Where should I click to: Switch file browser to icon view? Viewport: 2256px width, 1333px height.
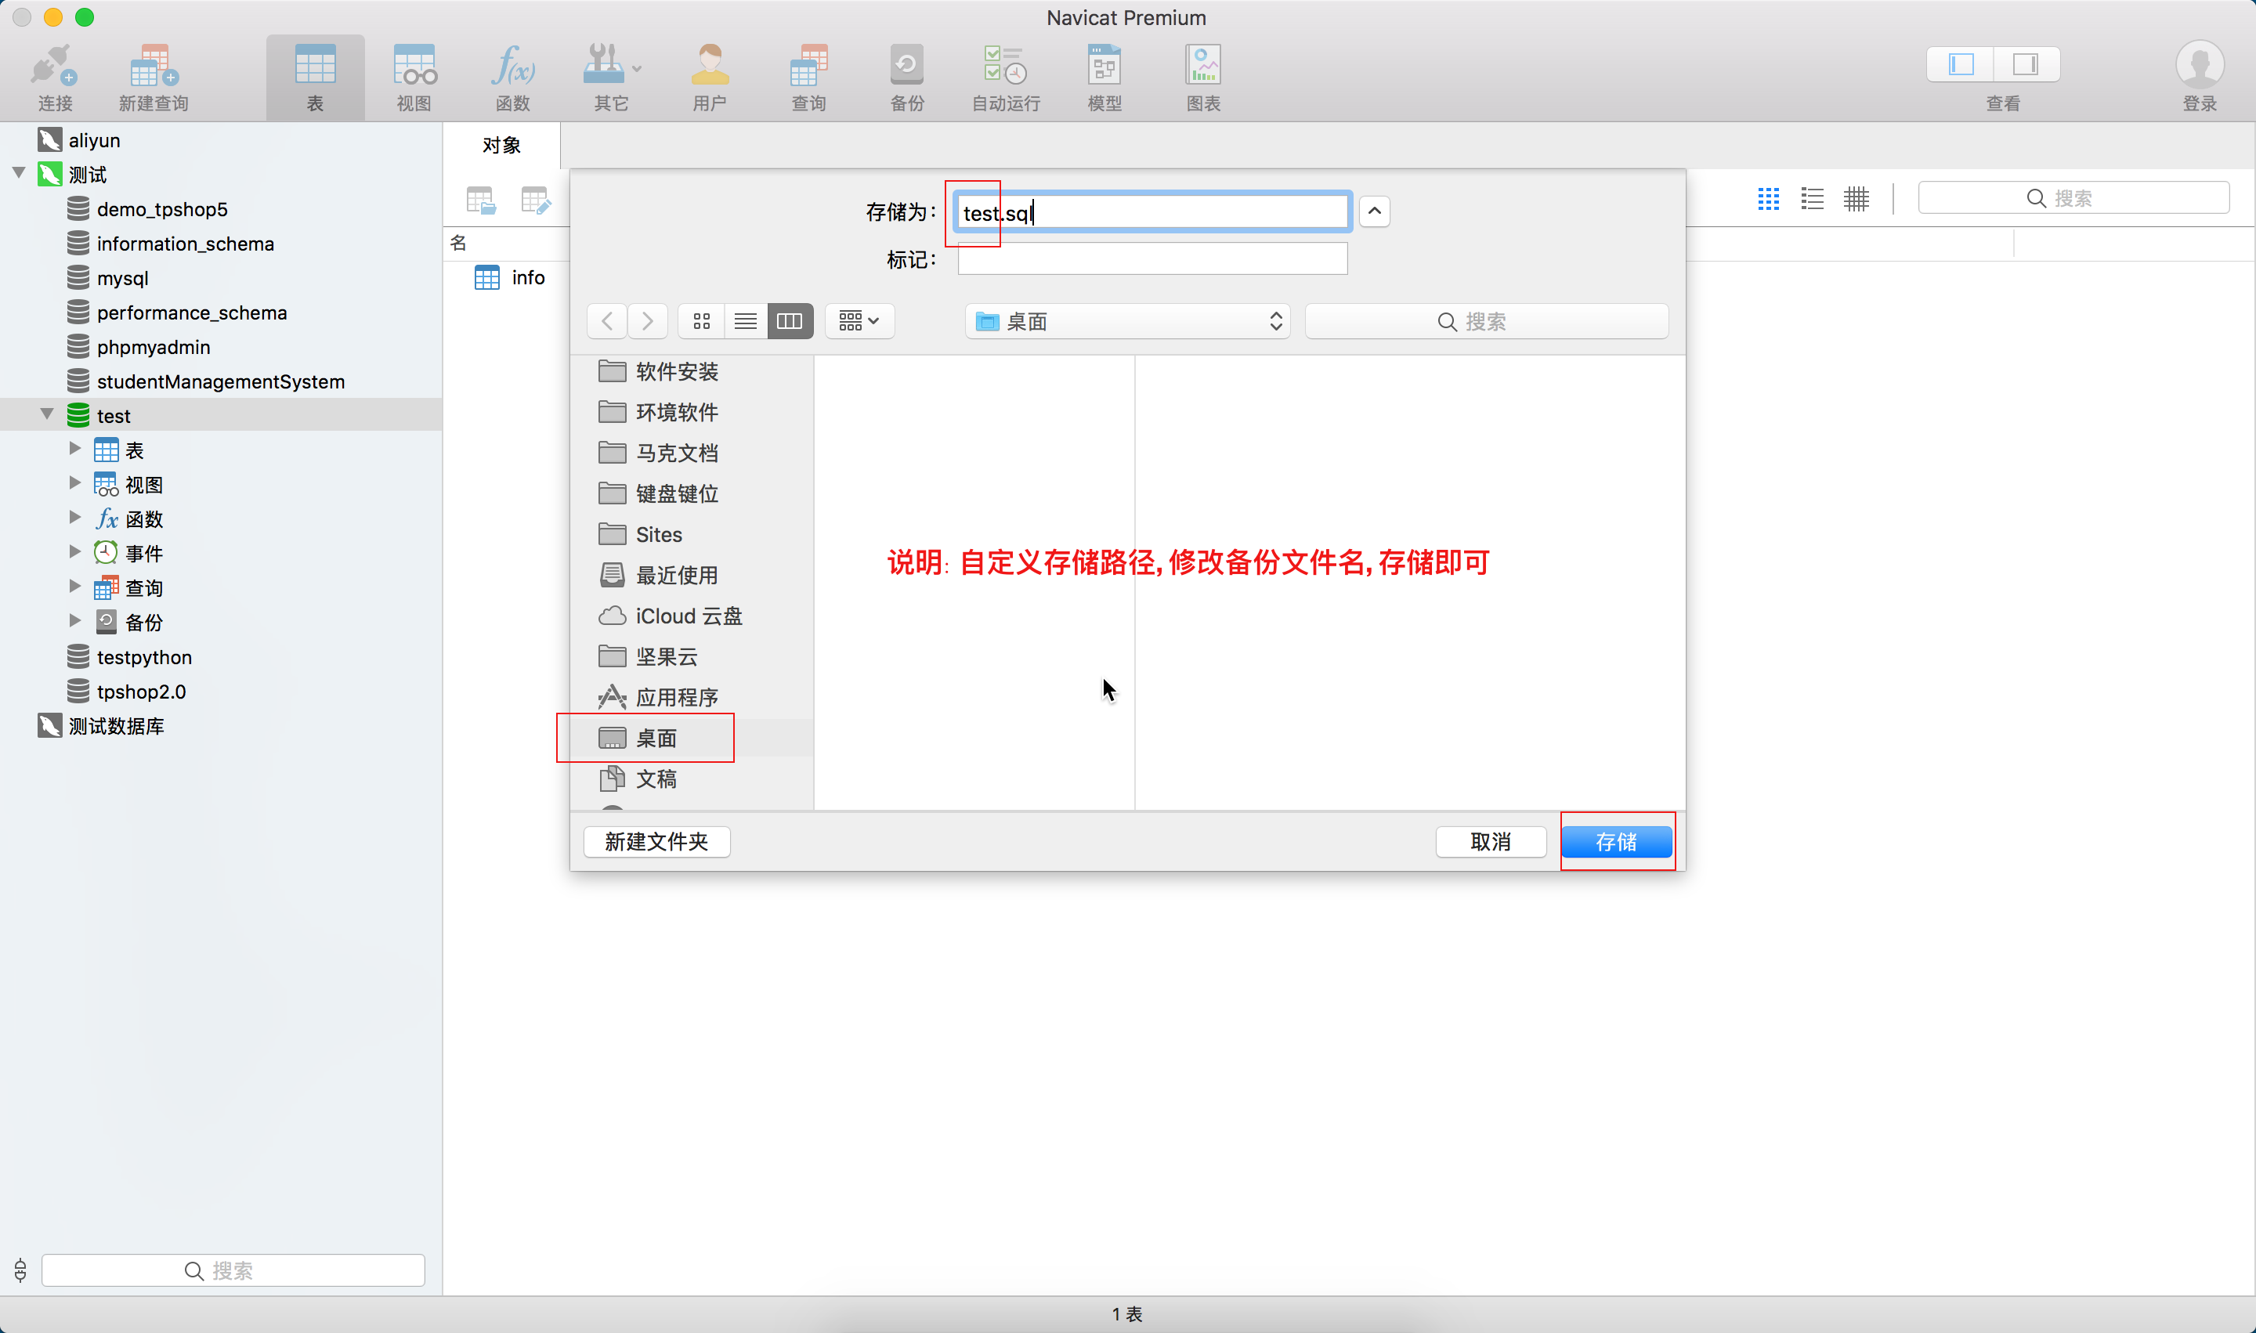pyautogui.click(x=702, y=320)
